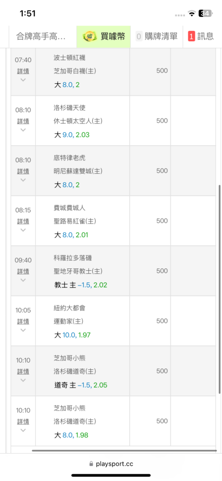Open 詳情 link for the 08:10 天使 game
This screenshot has width=222, height=481.
point(23,121)
